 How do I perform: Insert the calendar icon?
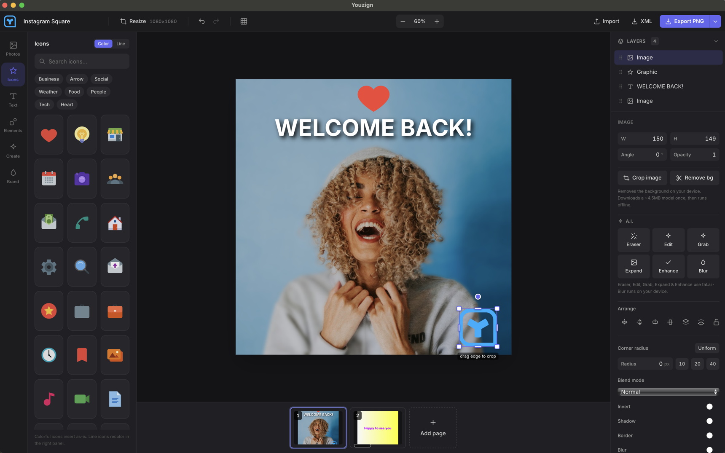(49, 179)
